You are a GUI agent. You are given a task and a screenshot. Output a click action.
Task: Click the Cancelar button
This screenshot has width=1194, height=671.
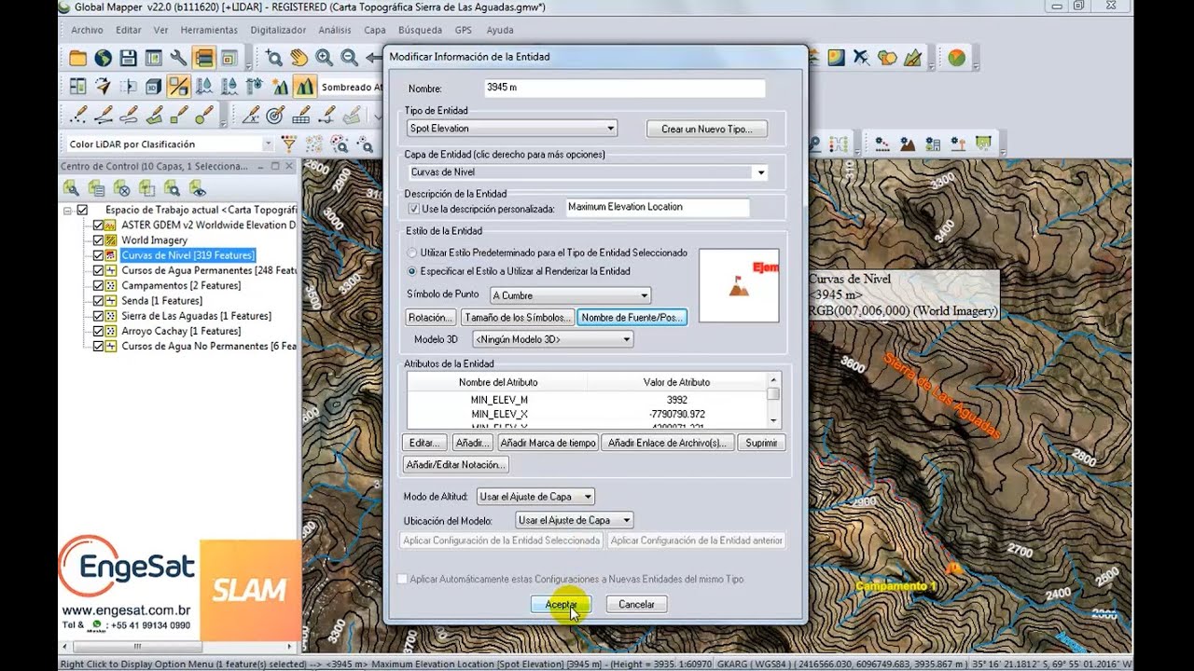636,605
